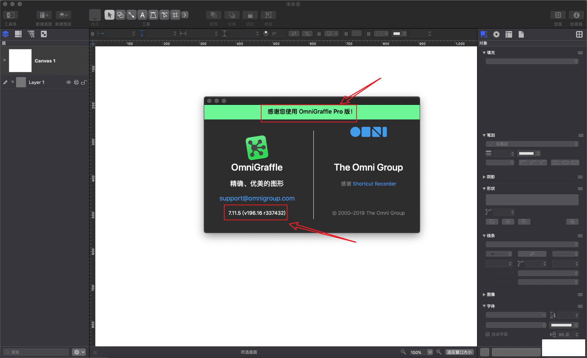This screenshot has width=587, height=358.
Task: Click the stroke color swatch in 笔划
Action: (526, 153)
